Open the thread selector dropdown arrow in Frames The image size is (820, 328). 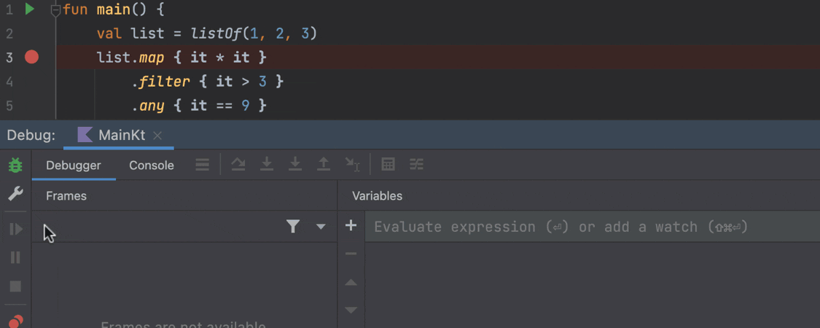(x=321, y=227)
